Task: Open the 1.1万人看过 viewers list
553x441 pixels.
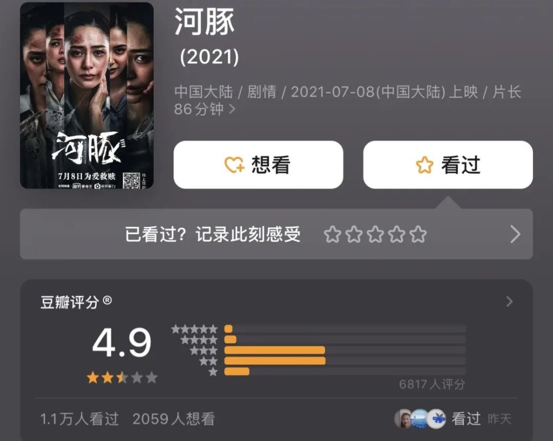Action: click(79, 419)
